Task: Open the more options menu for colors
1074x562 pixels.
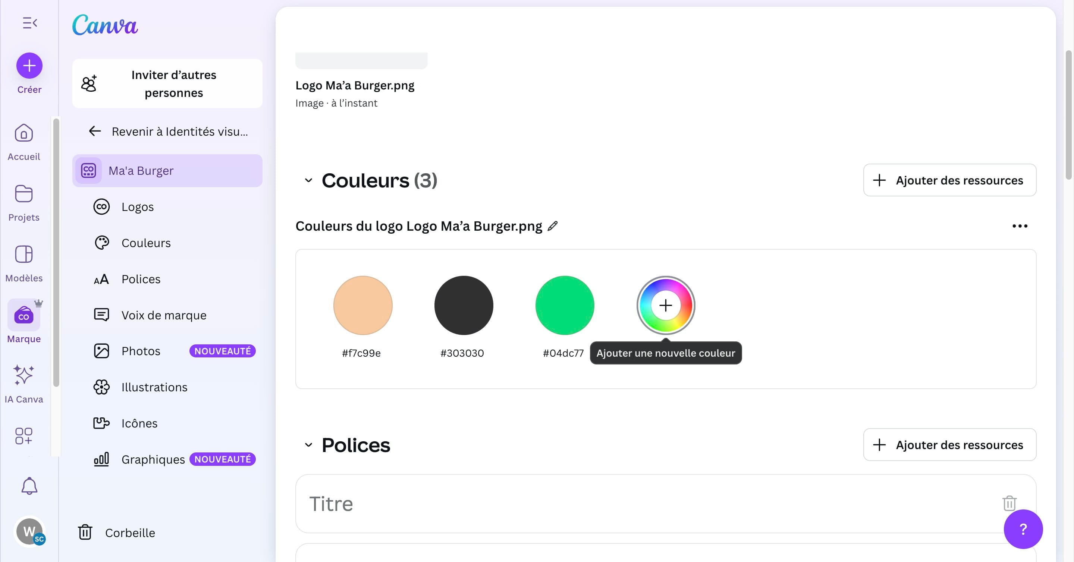Action: [1020, 226]
